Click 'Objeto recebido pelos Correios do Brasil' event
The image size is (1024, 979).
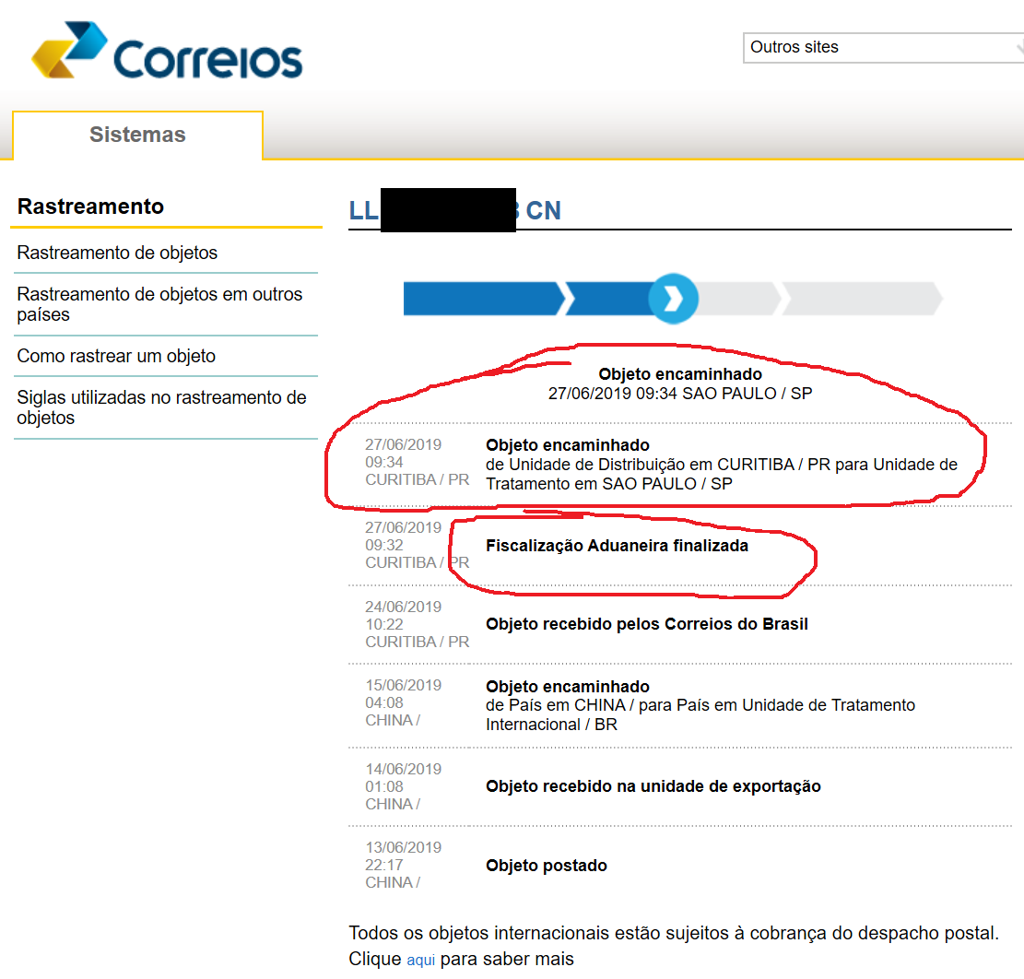pyautogui.click(x=647, y=624)
